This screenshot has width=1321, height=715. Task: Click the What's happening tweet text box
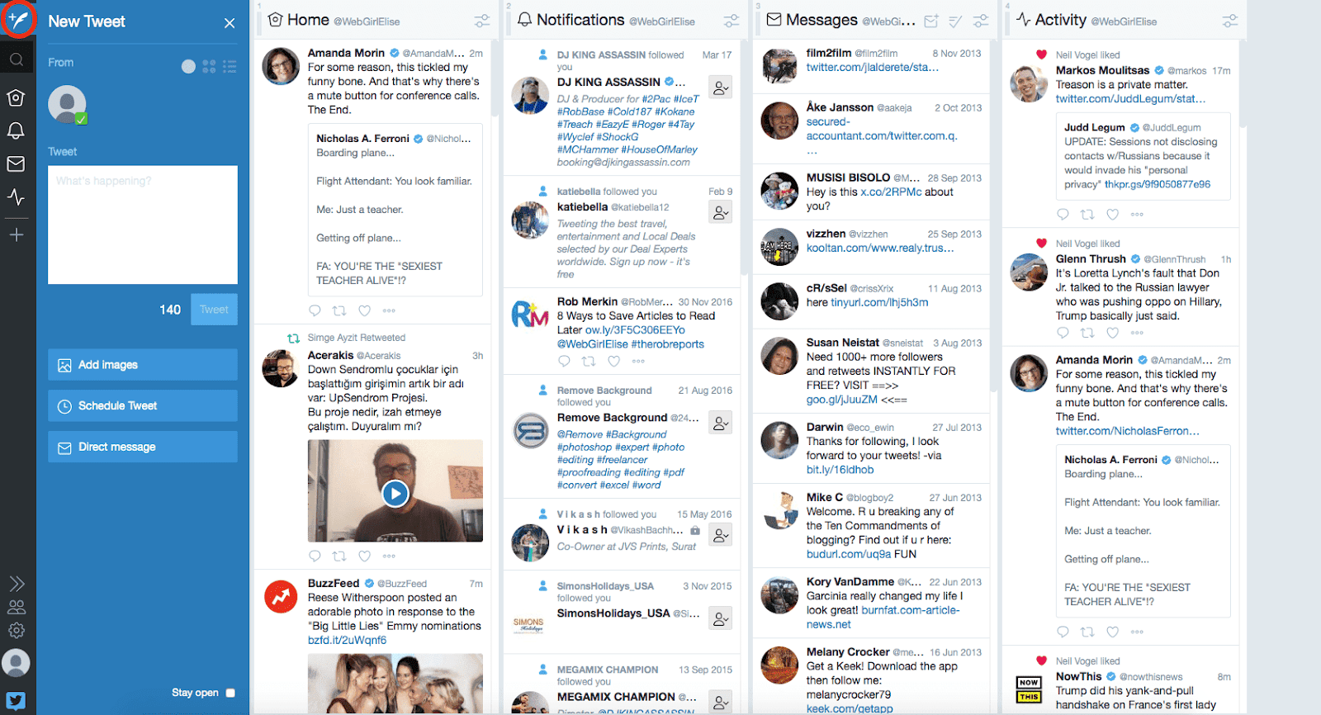143,225
